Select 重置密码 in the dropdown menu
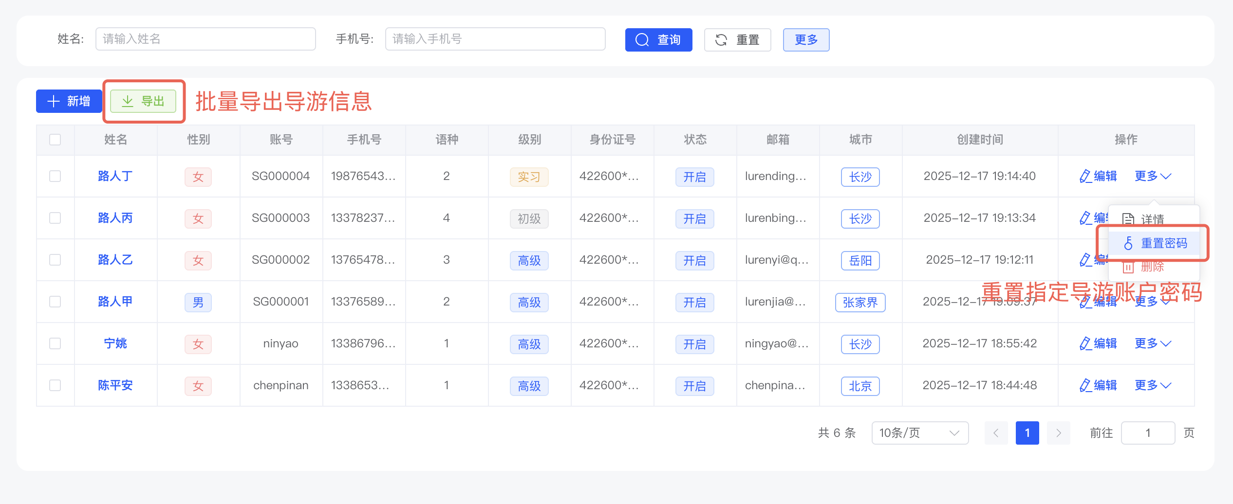1233x504 pixels. tap(1155, 243)
